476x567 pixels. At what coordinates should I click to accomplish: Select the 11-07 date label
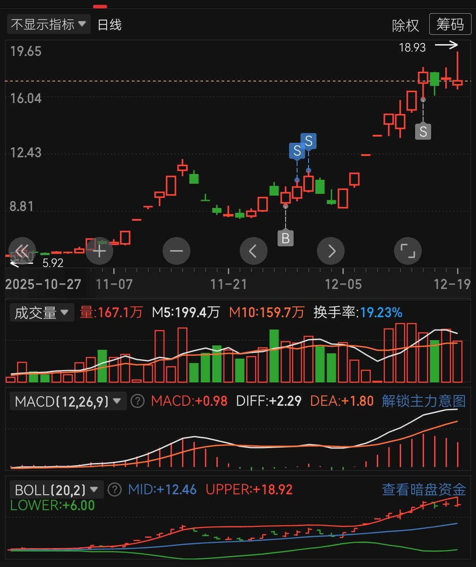tap(114, 284)
